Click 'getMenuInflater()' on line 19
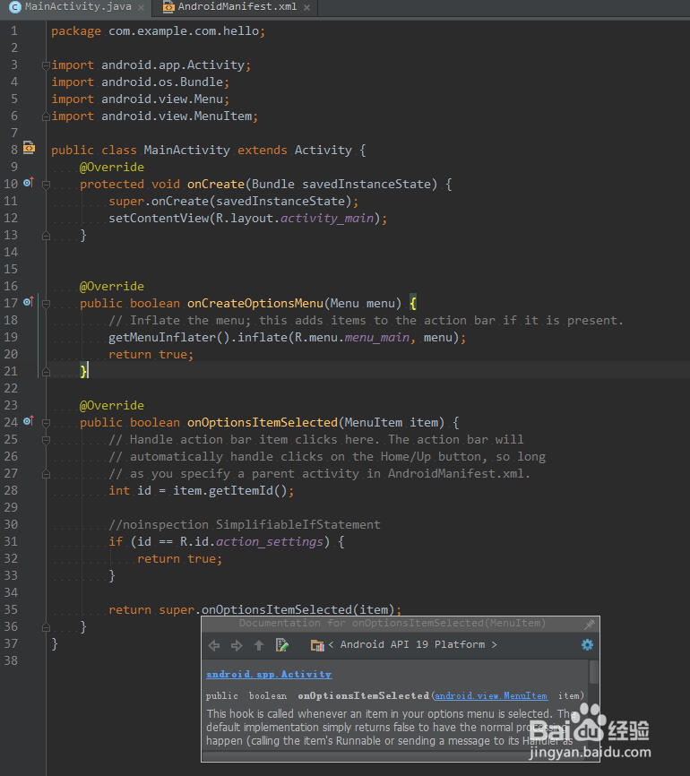This screenshot has height=776, width=690. point(169,338)
